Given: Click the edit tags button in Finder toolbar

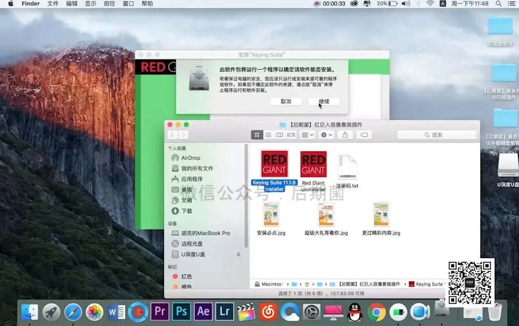Looking at the screenshot, I should click(x=364, y=135).
